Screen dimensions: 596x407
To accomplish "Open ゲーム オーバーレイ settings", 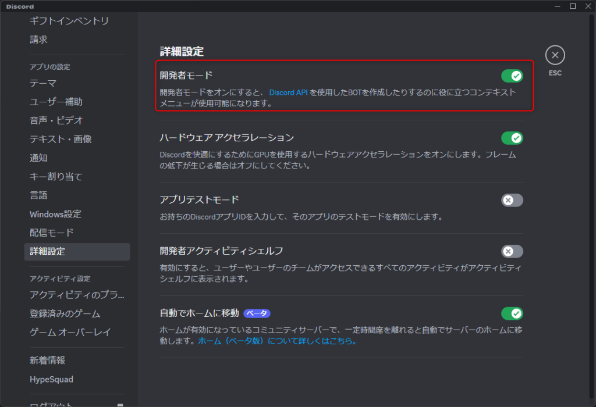I will (x=70, y=333).
